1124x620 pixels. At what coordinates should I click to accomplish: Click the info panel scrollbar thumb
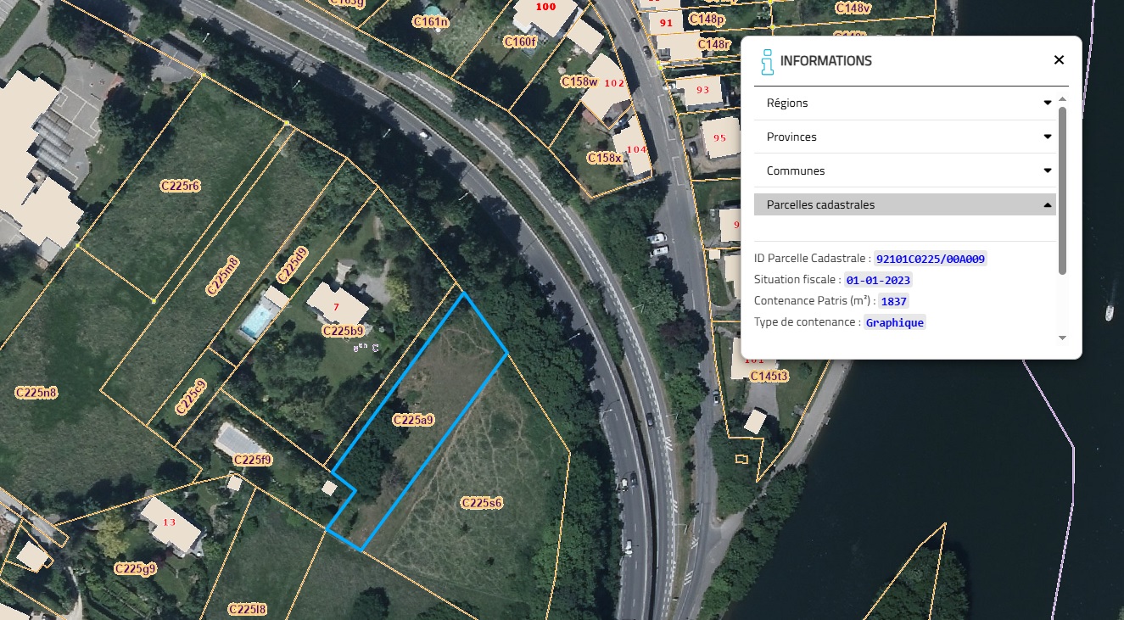[x=1062, y=190]
